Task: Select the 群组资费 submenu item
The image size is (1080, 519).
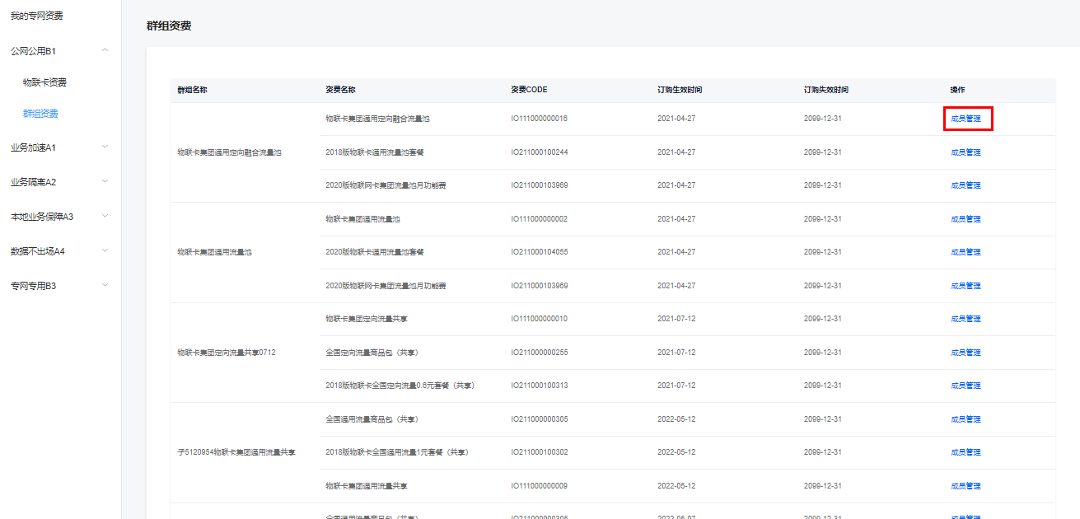Action: point(40,114)
